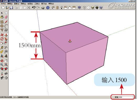Open the 相机(C) Camera menu
The width and height of the screenshot is (137, 100).
(23, 4)
